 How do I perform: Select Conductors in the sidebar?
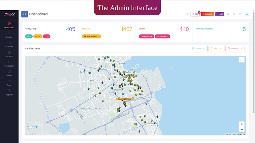tap(9, 63)
